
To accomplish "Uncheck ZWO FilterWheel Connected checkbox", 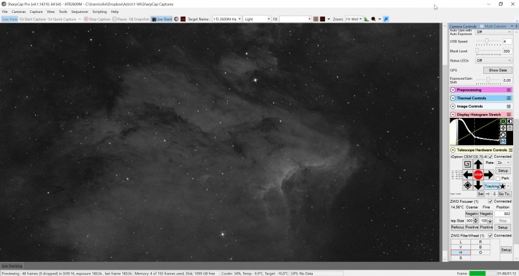I will point(490,236).
